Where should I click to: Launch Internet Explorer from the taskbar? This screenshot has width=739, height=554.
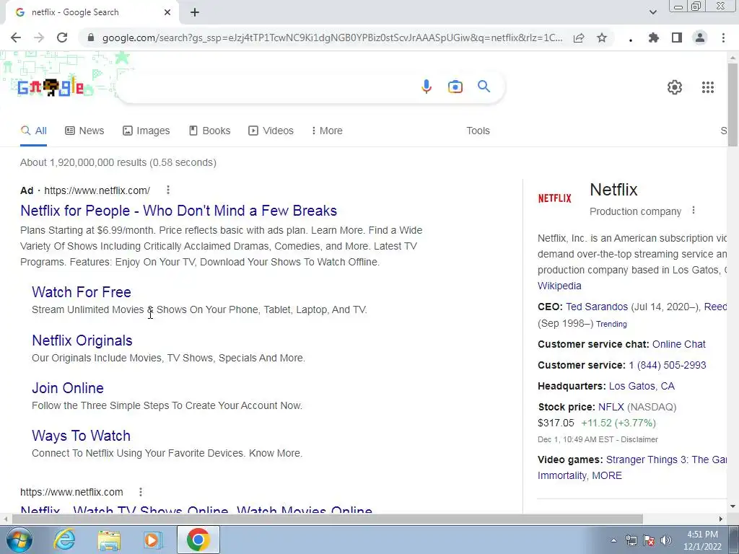tap(64, 540)
